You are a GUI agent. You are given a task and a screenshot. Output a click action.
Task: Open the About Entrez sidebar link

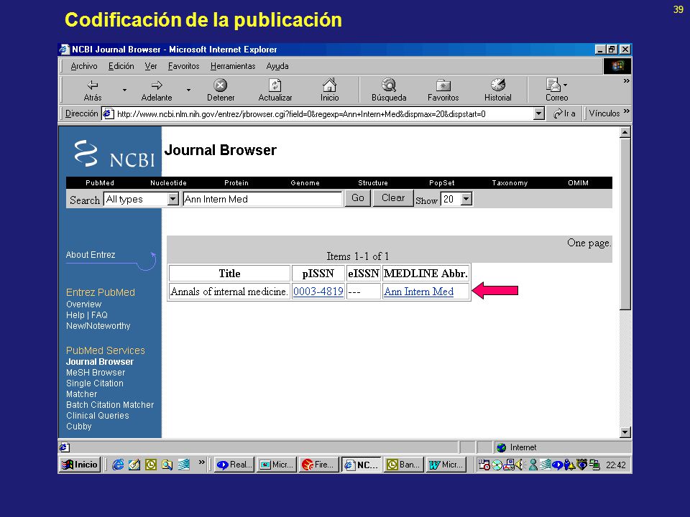coord(91,255)
